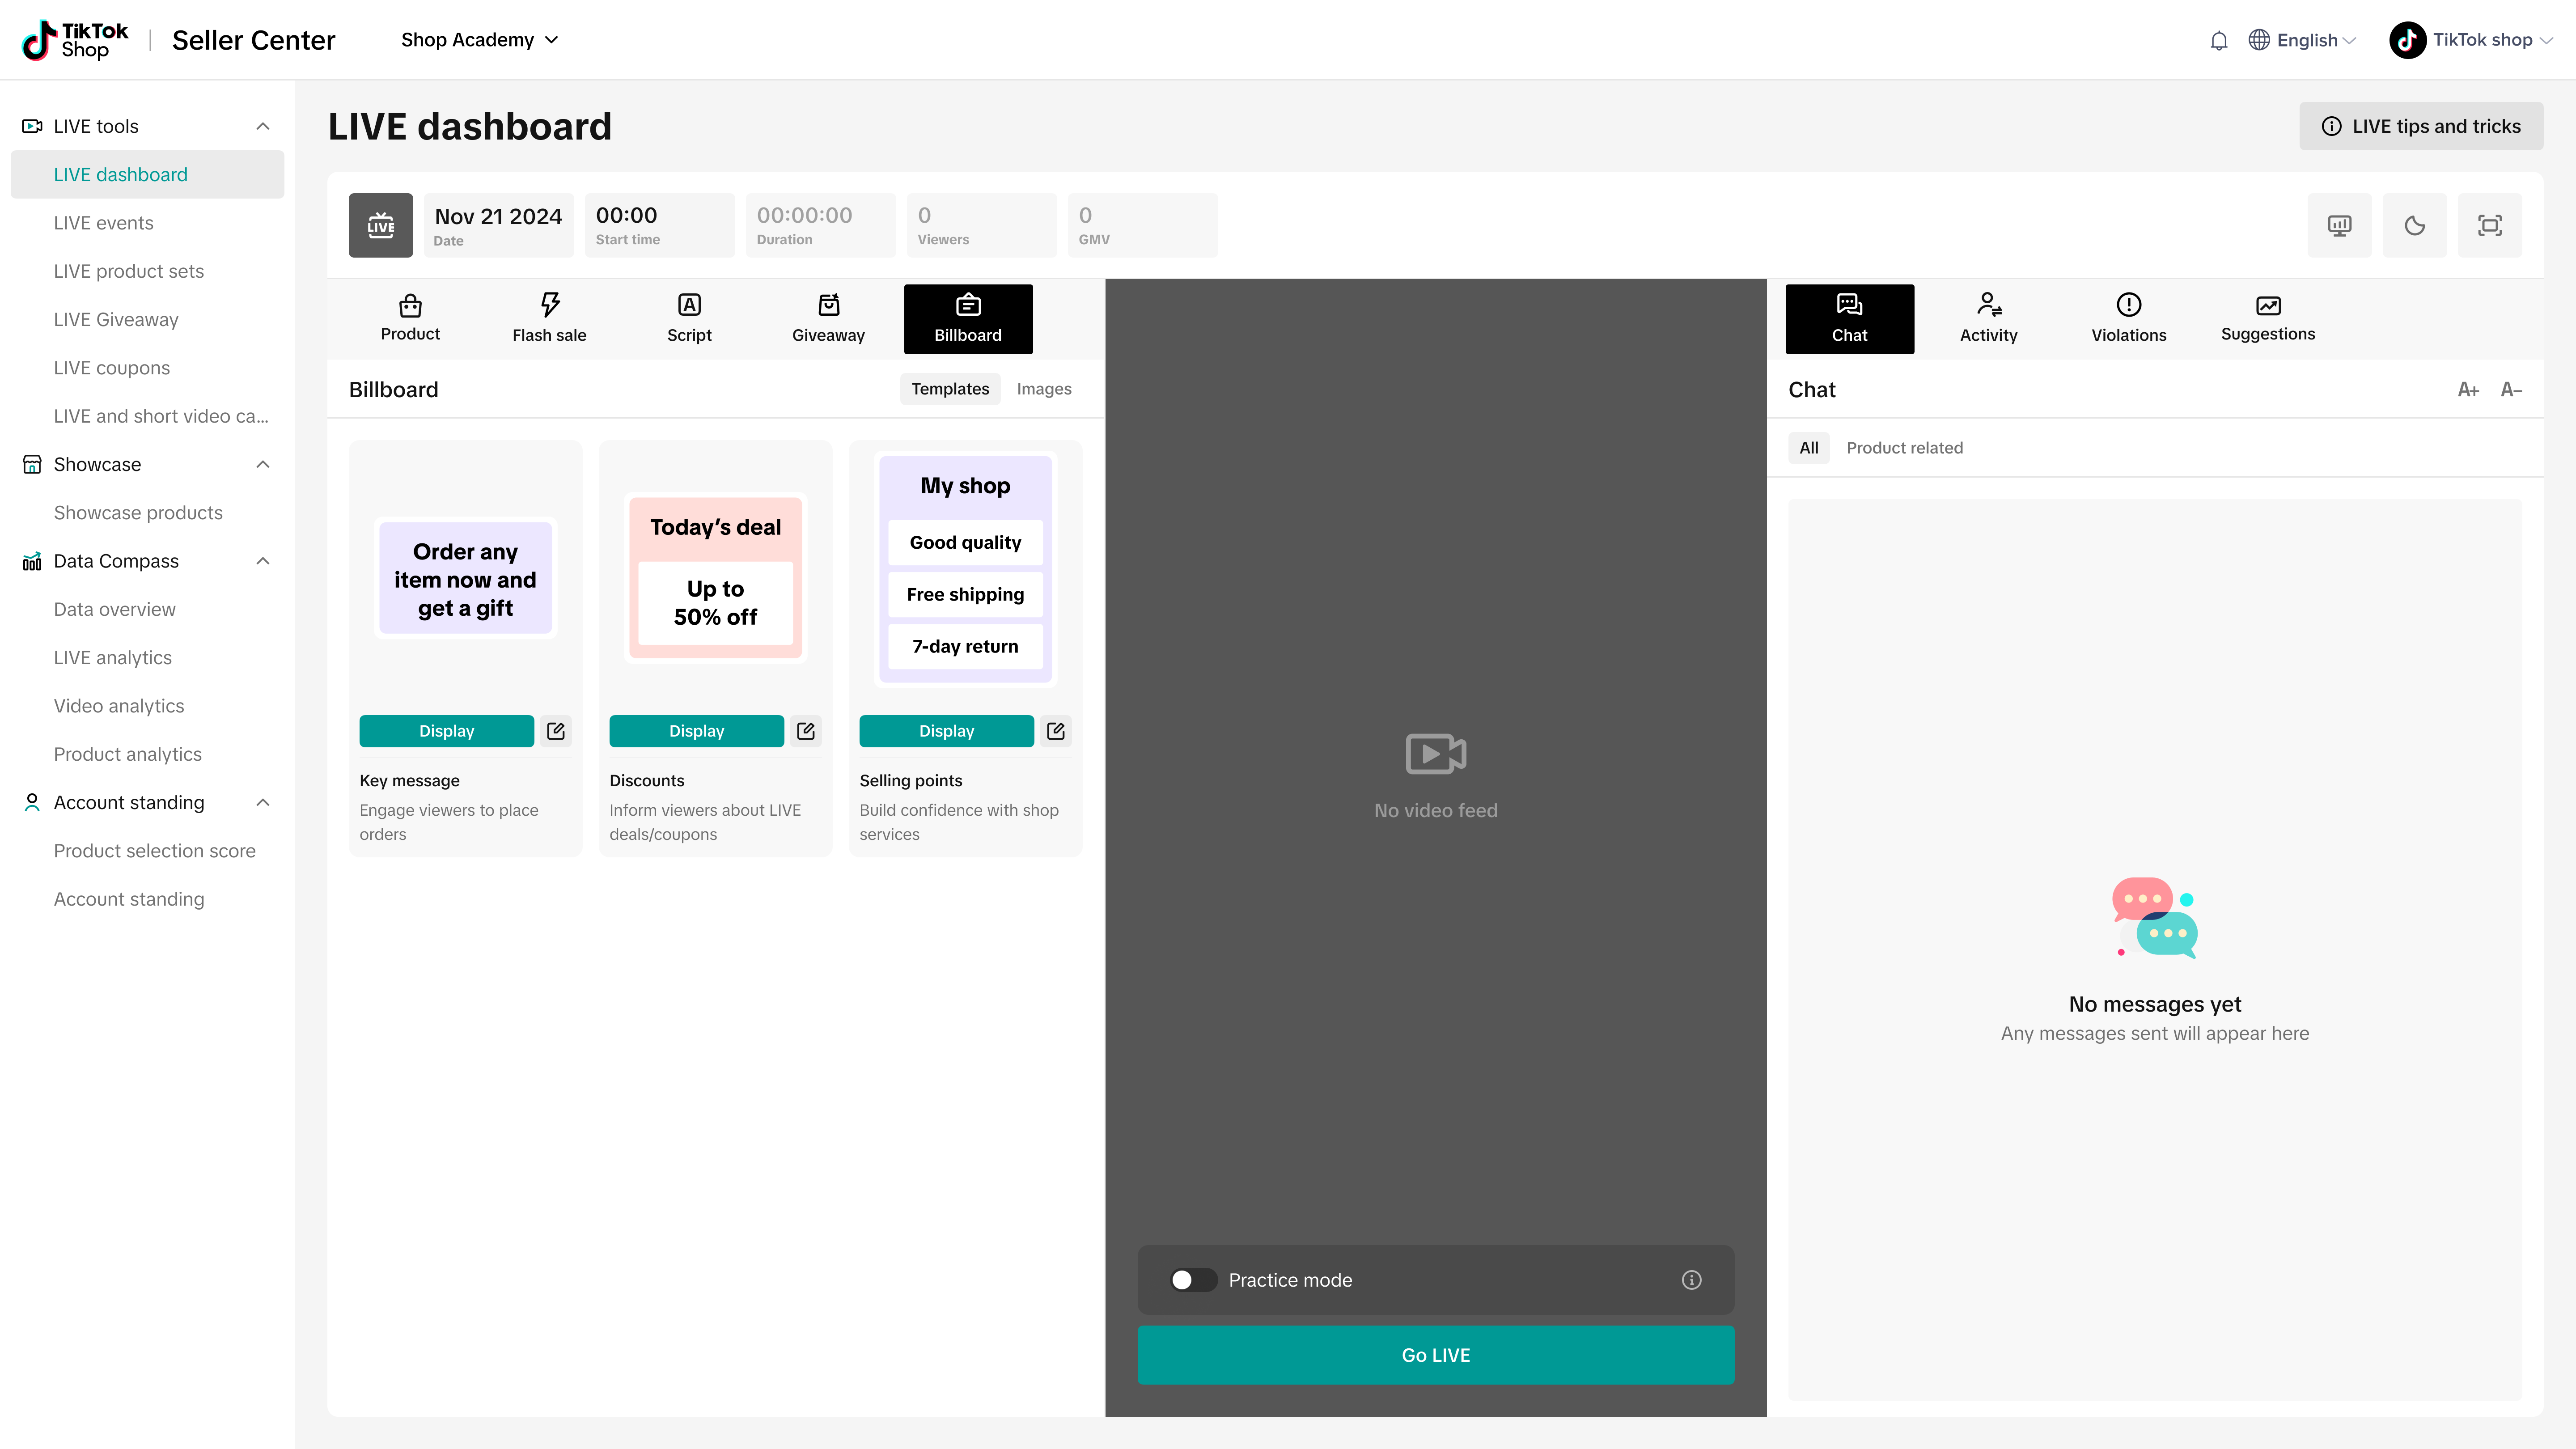Toggle dark mode moon icon
This screenshot has width=2576, height=1449.
pos(2414,225)
